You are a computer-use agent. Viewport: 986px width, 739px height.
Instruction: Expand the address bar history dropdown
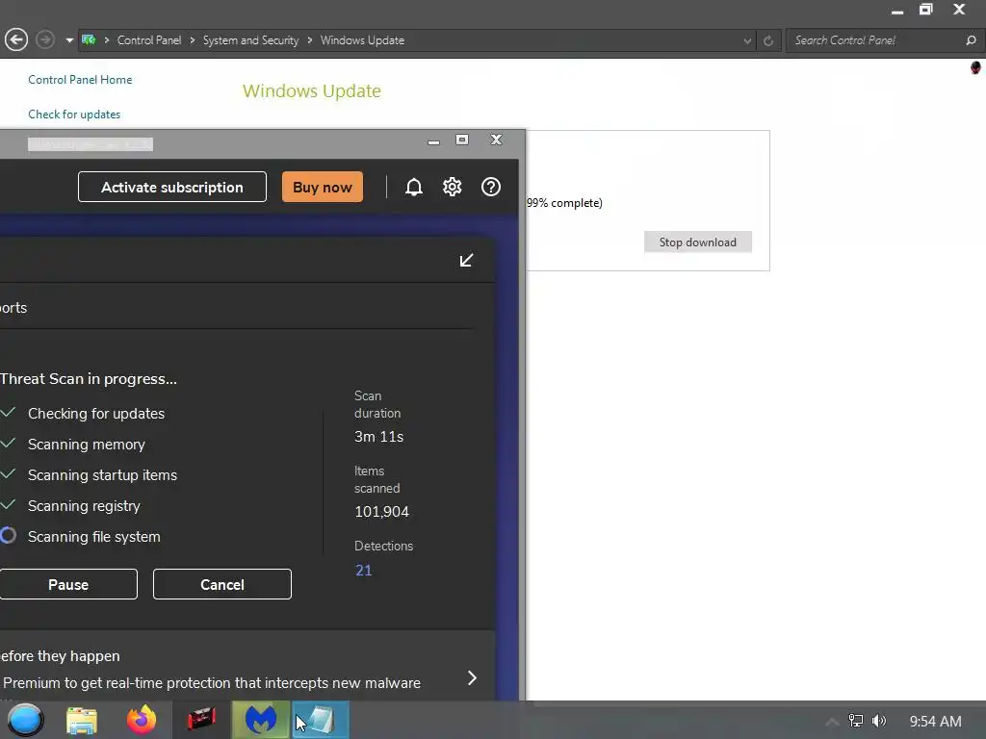[x=747, y=40]
